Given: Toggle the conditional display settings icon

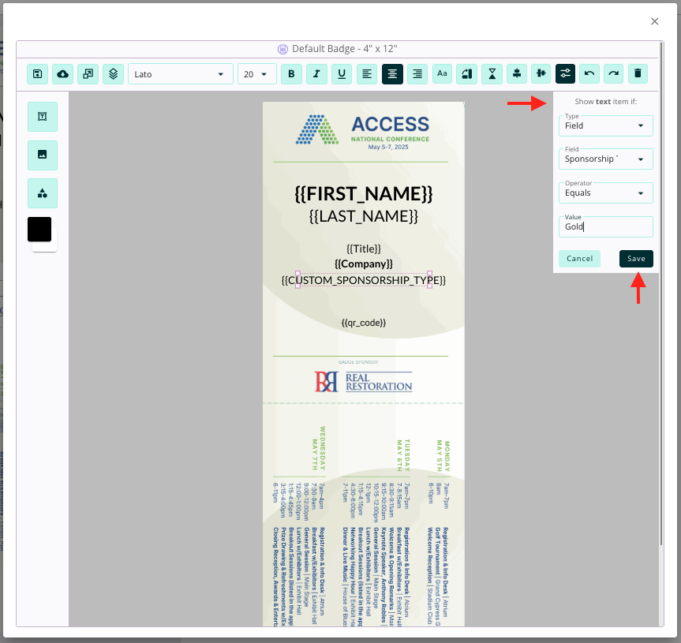Looking at the screenshot, I should point(565,74).
